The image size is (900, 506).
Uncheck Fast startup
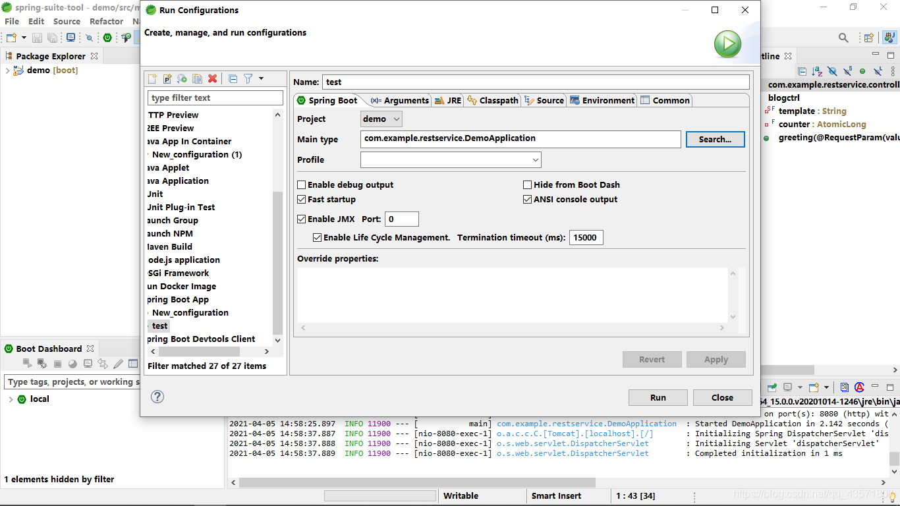(302, 200)
